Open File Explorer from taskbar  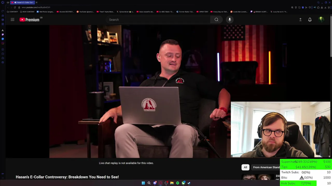coord(172,183)
